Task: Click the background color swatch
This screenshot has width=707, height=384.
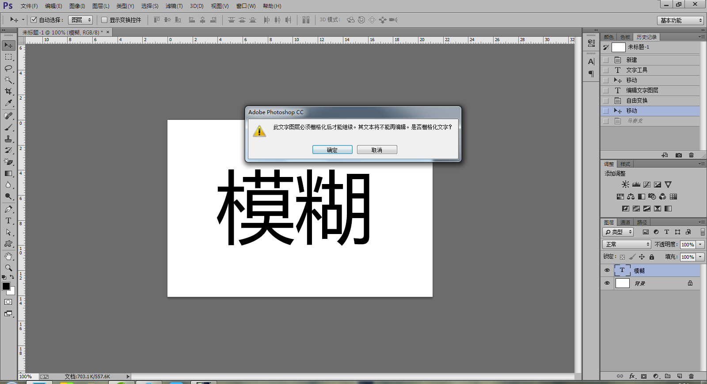Action: click(12, 292)
